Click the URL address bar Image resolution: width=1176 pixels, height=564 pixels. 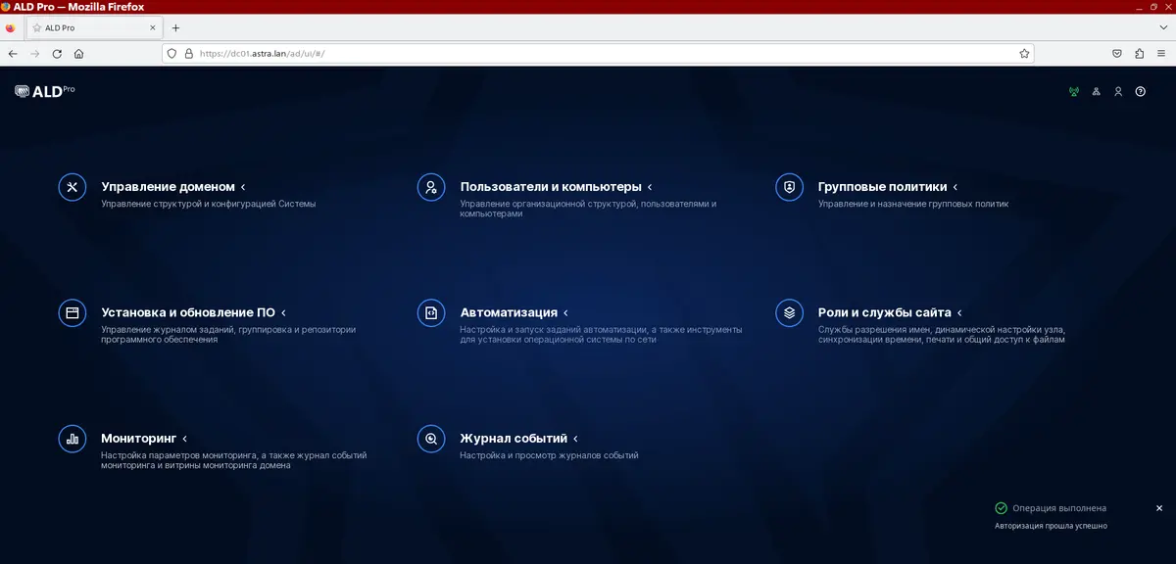(598, 54)
